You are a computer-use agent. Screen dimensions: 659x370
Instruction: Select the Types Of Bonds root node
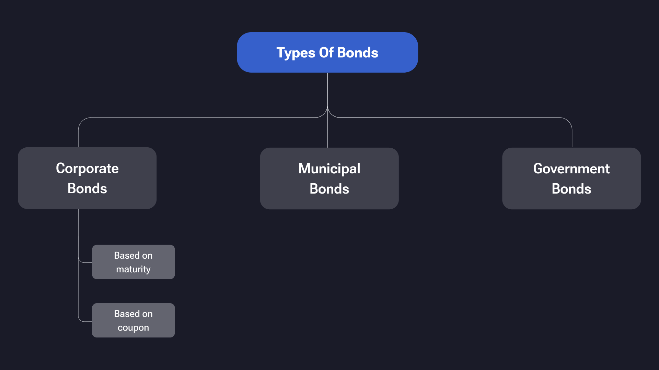[x=327, y=52]
